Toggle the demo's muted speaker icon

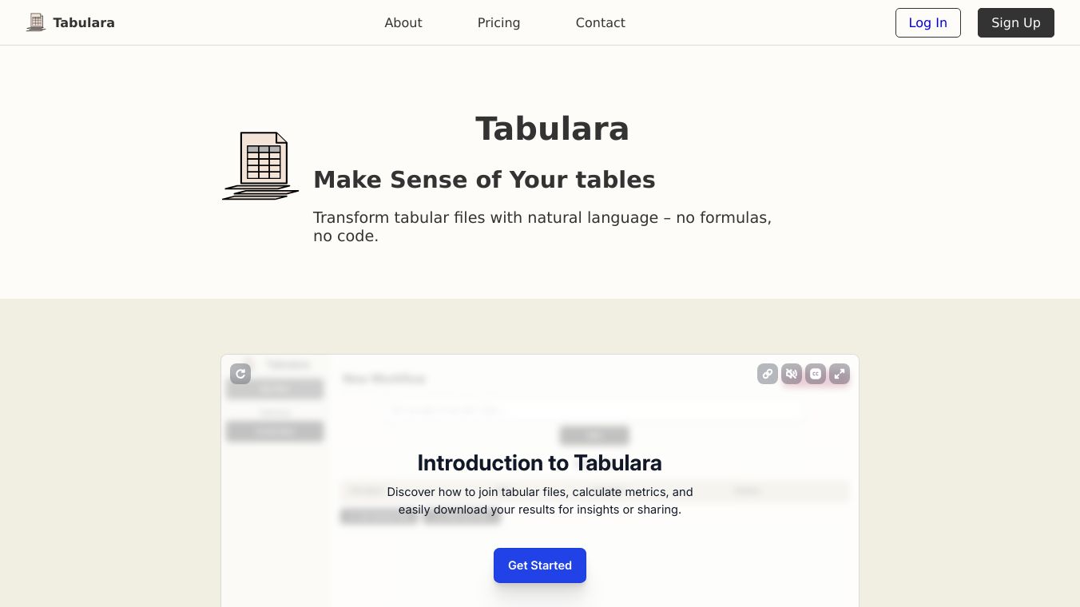pyautogui.click(x=791, y=374)
